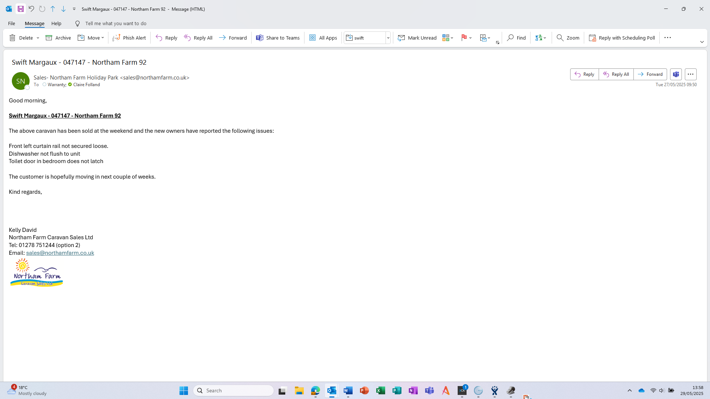Delete the email using the ribbon trash icon
Screen dimensions: 710x399
(21, 38)
